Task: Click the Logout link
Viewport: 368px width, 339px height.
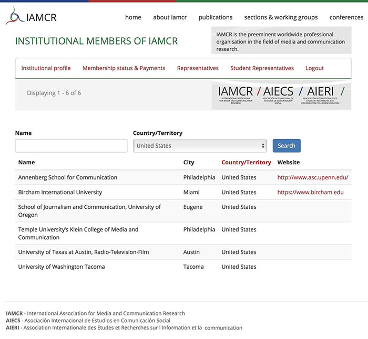Action: point(314,68)
